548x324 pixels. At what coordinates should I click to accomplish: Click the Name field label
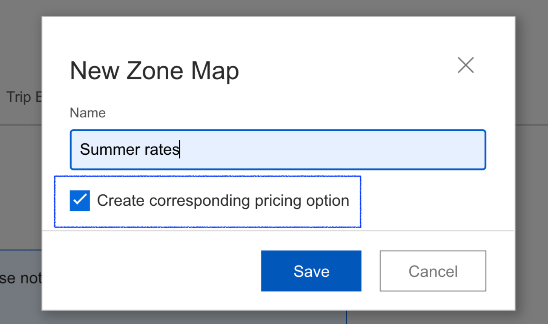88,113
